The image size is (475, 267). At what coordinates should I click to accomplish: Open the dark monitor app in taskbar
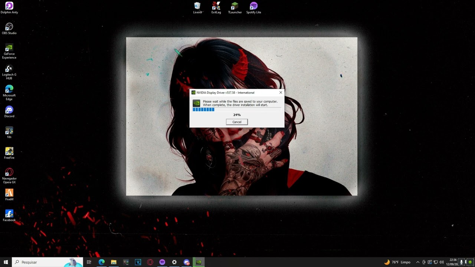(x=126, y=262)
